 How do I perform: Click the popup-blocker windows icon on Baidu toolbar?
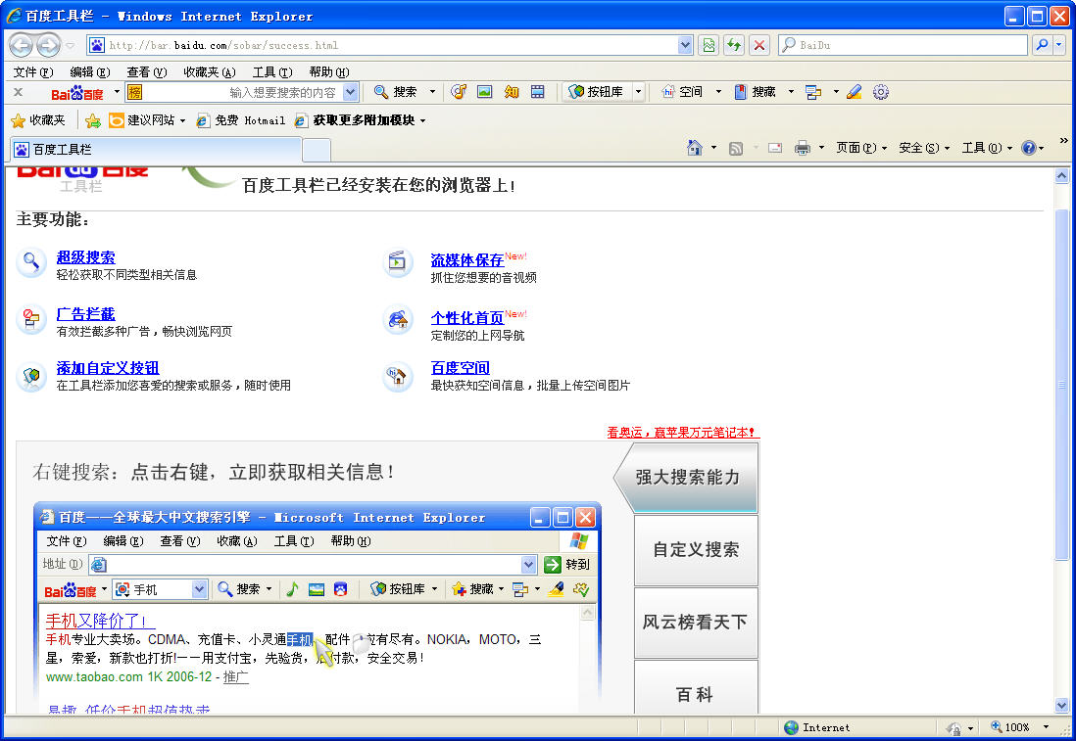[814, 92]
